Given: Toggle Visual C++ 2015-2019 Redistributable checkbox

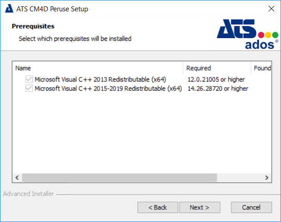Looking at the screenshot, I should pyautogui.click(x=29, y=89).
